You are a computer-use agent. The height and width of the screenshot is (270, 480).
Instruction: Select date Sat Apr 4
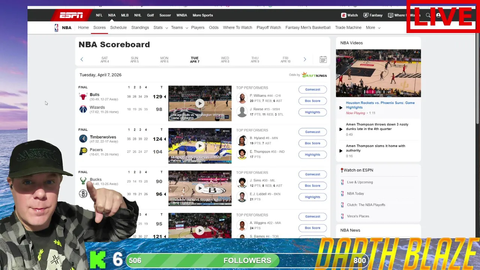[105, 60]
